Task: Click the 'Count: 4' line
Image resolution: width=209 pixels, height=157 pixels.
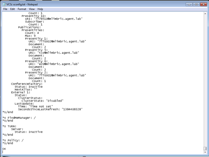Action: (32, 33)
